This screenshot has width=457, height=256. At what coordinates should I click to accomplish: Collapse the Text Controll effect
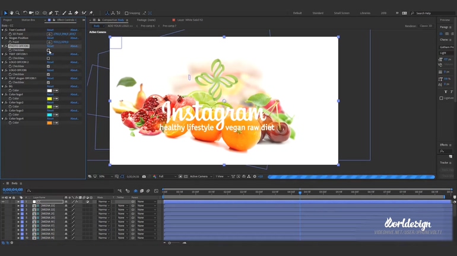[2, 30]
